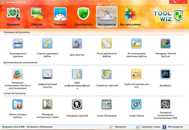The width and height of the screenshot is (189, 130).
Task: Open Супер-Реестр tool
Action: [x=136, y=105]
